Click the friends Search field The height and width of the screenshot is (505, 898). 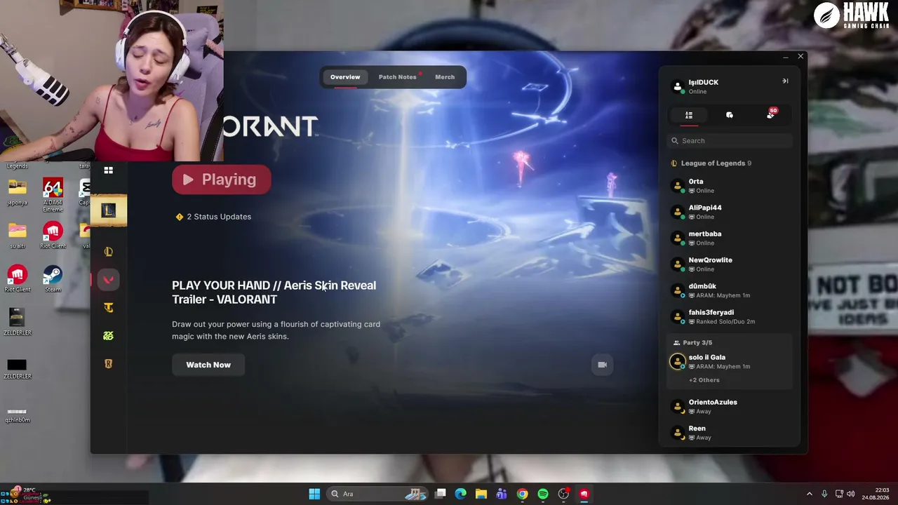(730, 141)
